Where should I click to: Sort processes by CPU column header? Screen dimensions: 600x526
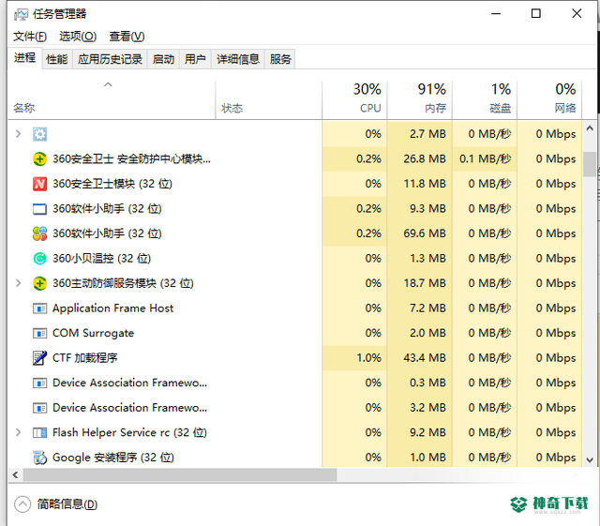(x=354, y=99)
